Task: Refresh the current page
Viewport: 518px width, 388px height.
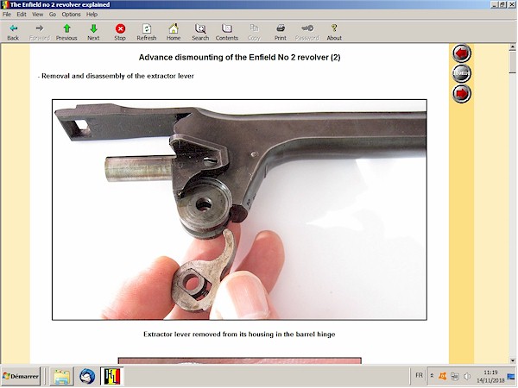Action: click(147, 33)
